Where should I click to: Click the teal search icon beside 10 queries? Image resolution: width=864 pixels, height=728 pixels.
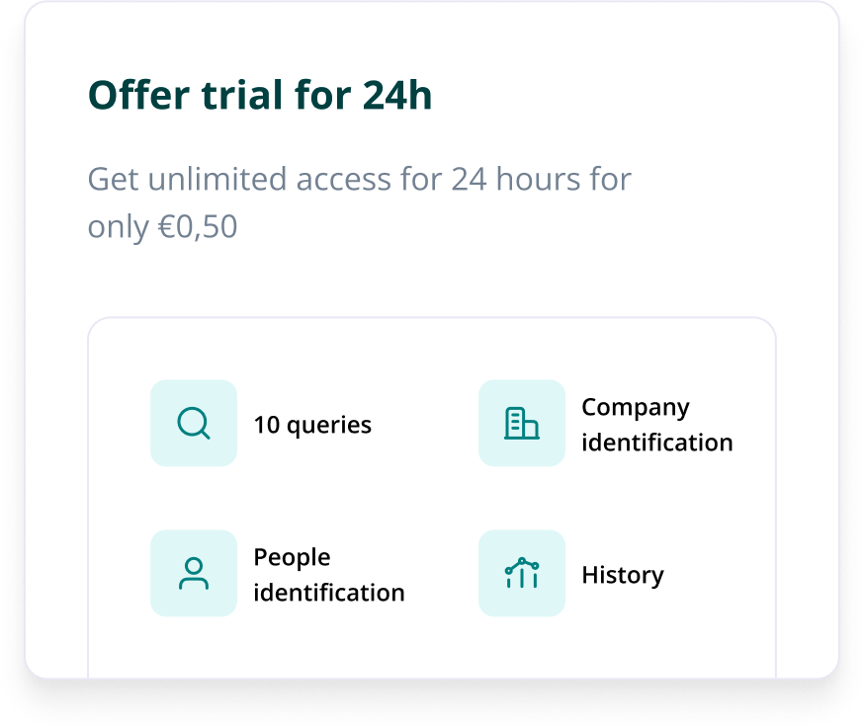click(x=193, y=423)
